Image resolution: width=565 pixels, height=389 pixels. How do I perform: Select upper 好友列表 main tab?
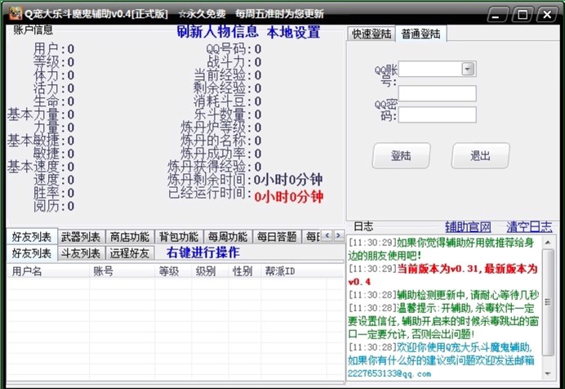point(32,237)
